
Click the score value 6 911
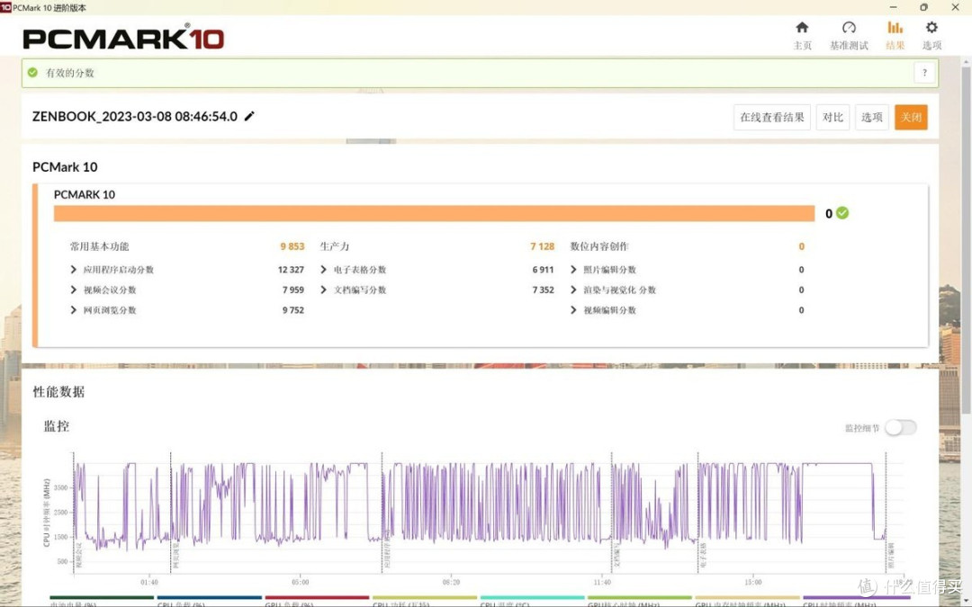tap(543, 270)
